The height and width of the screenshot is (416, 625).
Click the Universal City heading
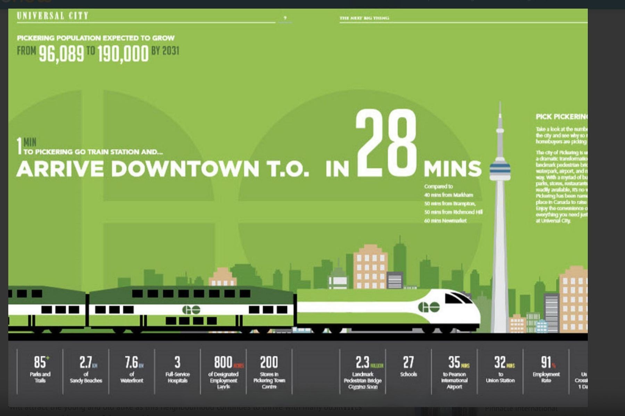point(53,16)
